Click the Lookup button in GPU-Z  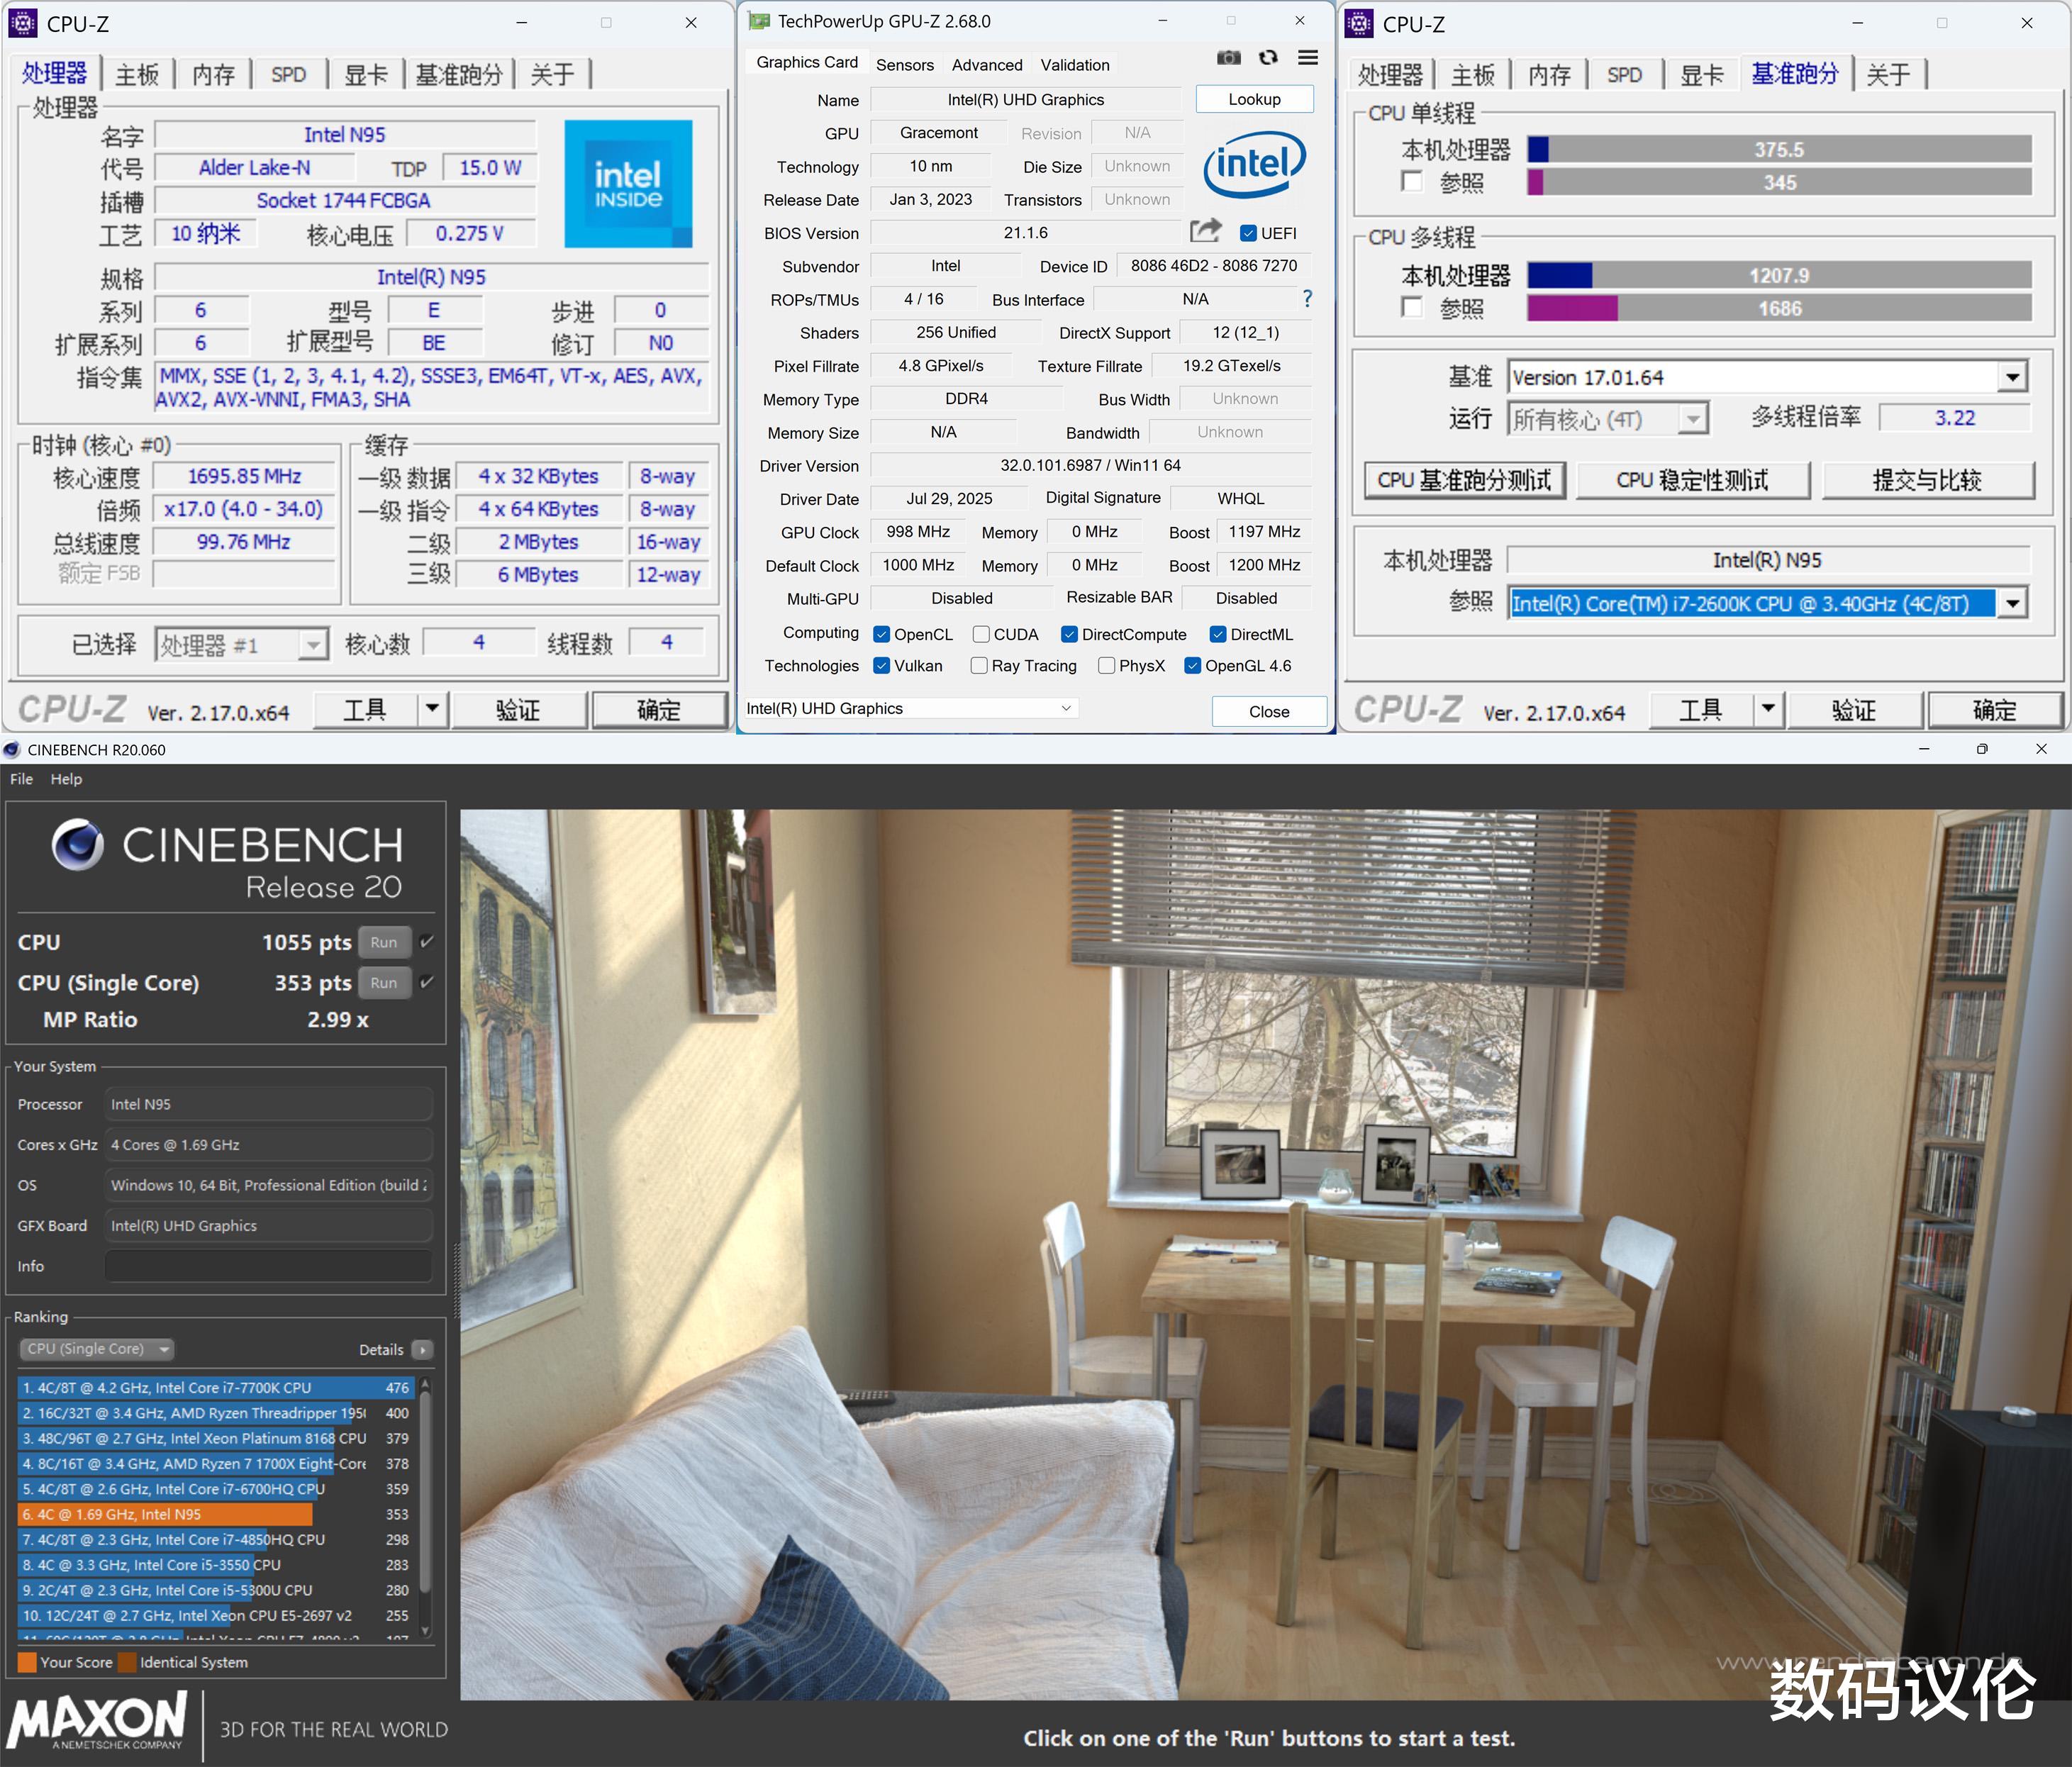click(x=1254, y=99)
